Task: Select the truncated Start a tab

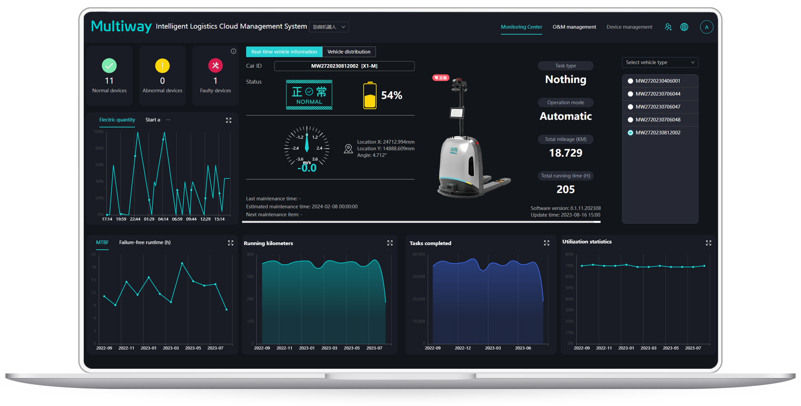Action: coord(153,120)
